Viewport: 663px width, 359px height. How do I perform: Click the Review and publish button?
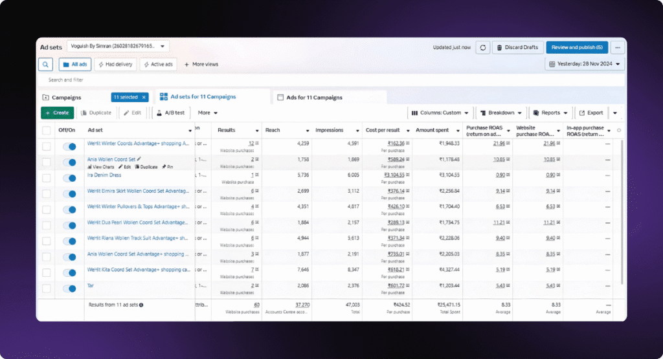[x=576, y=47]
